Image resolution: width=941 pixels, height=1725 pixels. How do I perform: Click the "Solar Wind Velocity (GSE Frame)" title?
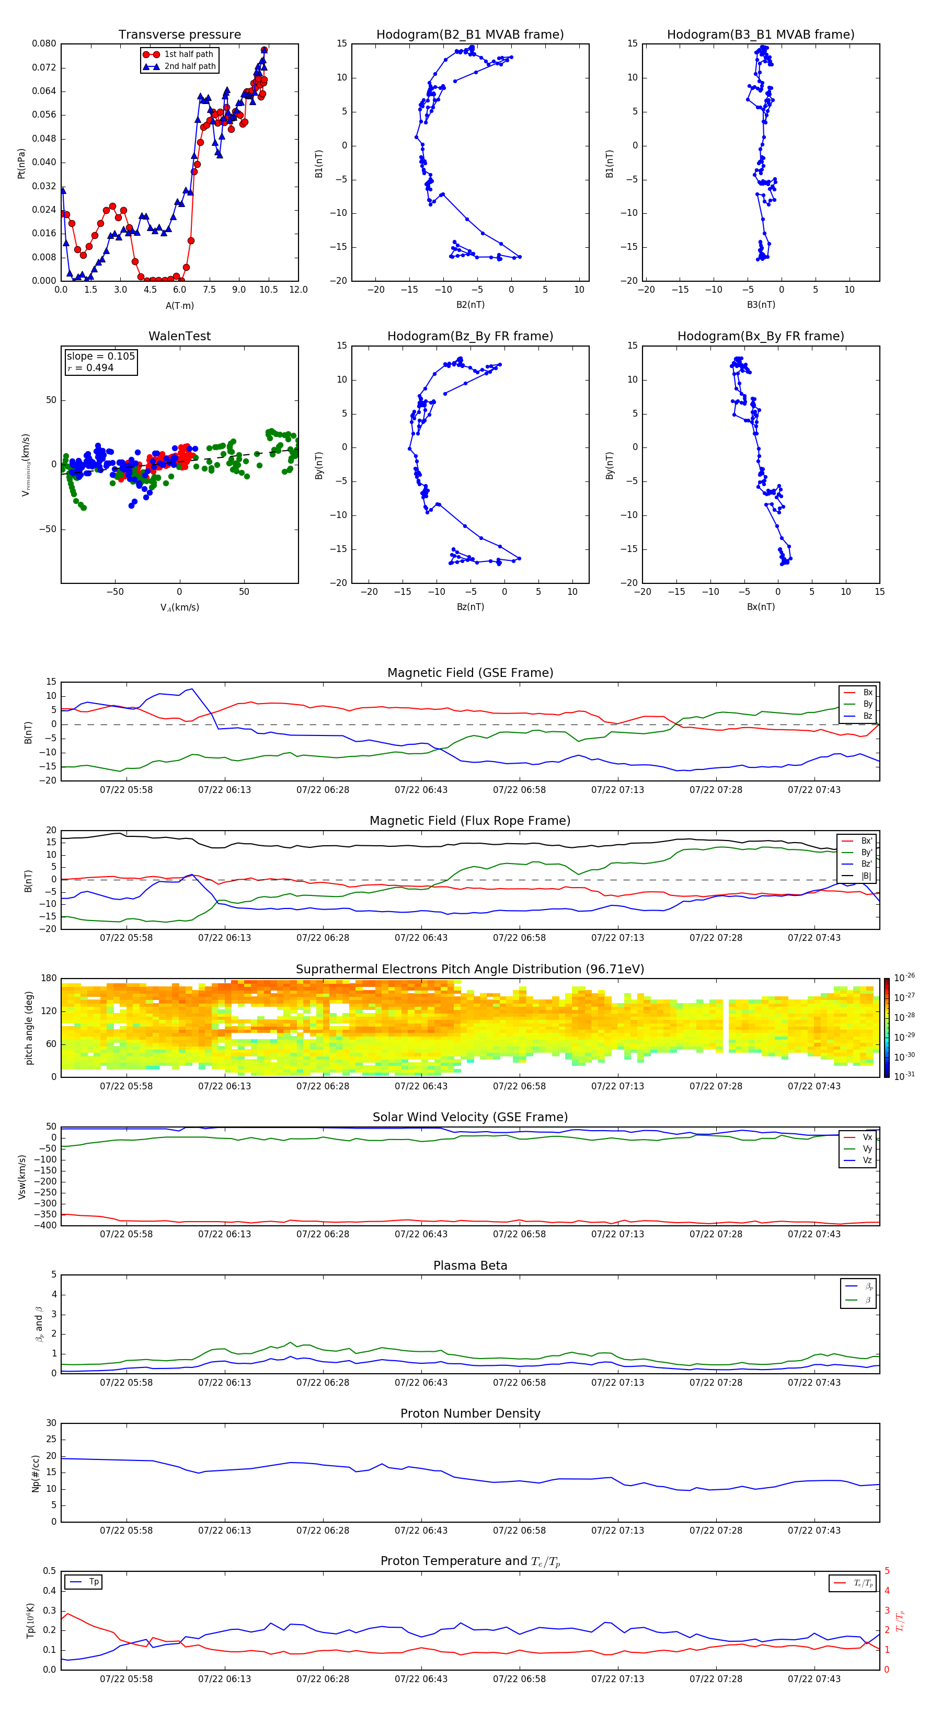click(x=470, y=1117)
